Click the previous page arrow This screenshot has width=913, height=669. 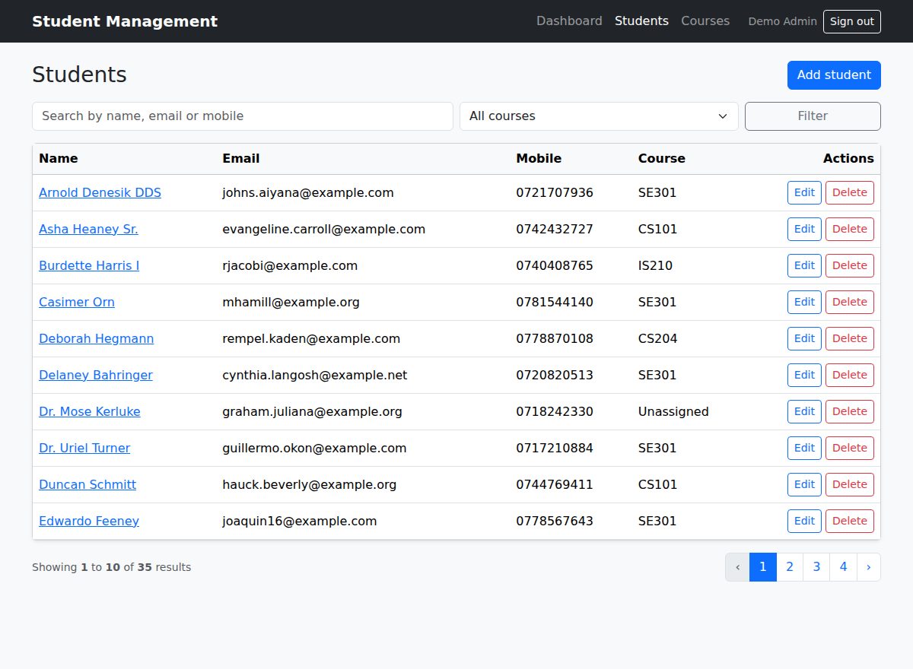(737, 567)
